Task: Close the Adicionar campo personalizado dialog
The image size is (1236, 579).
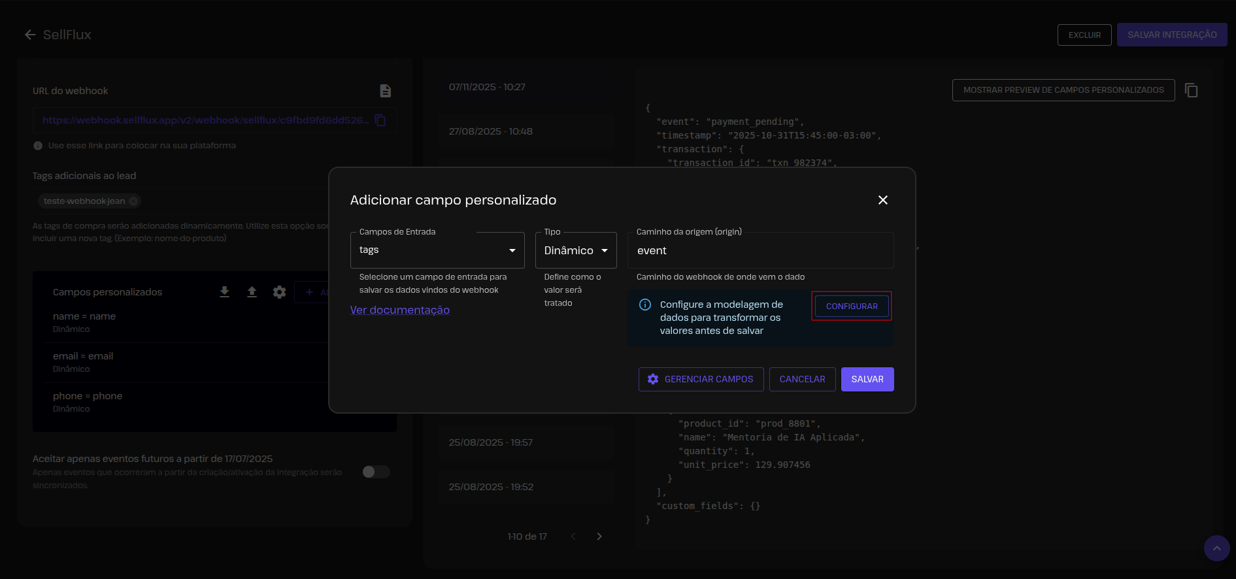Action: point(882,200)
